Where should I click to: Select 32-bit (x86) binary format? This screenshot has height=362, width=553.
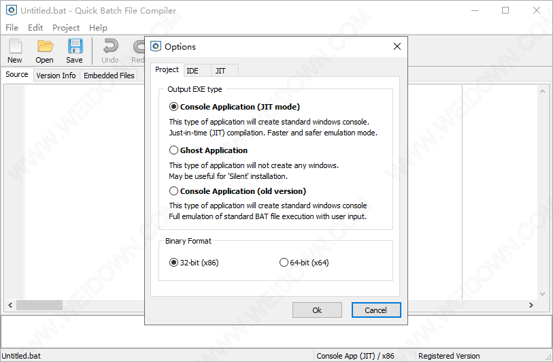point(174,263)
